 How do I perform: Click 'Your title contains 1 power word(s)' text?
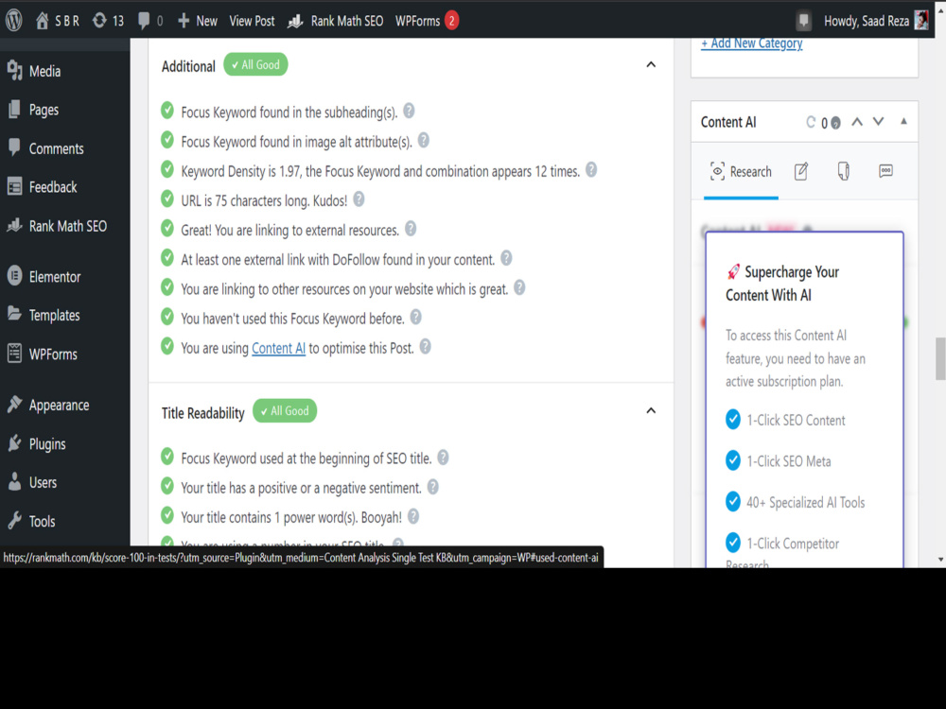coord(291,517)
